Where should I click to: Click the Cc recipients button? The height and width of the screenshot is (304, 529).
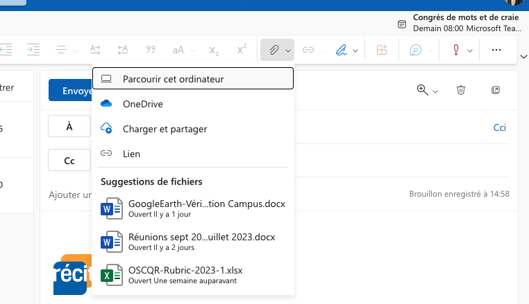pyautogui.click(x=69, y=160)
